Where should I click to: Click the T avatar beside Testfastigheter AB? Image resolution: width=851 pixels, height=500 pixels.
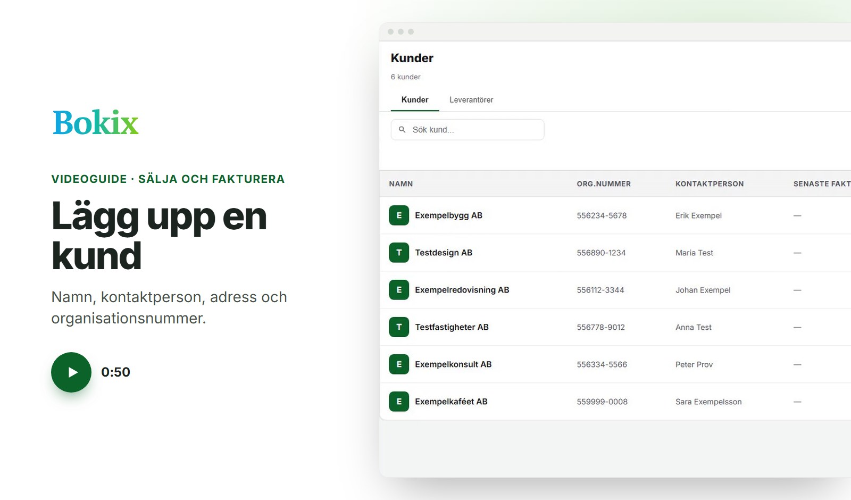pos(399,327)
